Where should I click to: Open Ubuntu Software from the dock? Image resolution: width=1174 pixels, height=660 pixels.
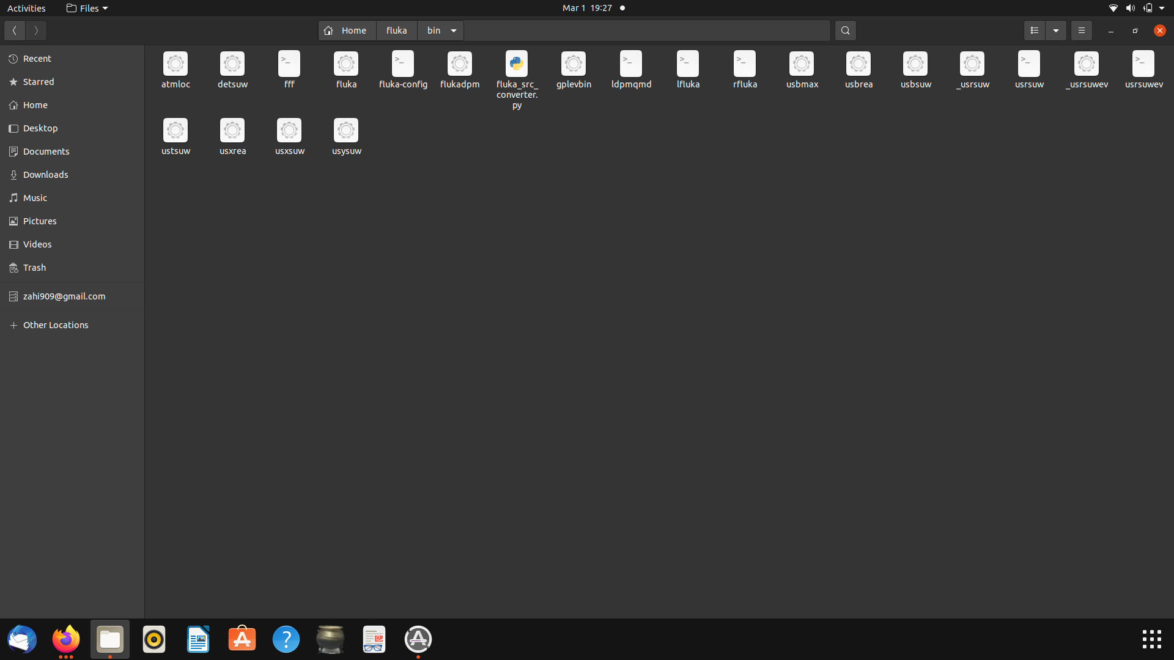pos(242,639)
